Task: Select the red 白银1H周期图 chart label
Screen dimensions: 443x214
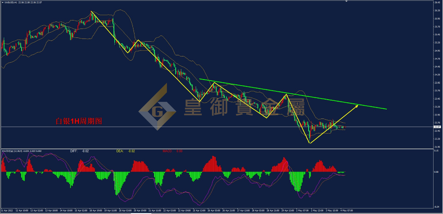Action: (x=79, y=121)
